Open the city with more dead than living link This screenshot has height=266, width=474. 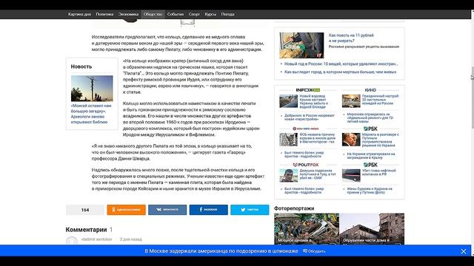[x=340, y=72]
